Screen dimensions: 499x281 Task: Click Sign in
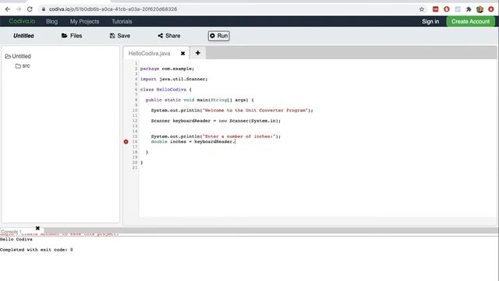[430, 21]
